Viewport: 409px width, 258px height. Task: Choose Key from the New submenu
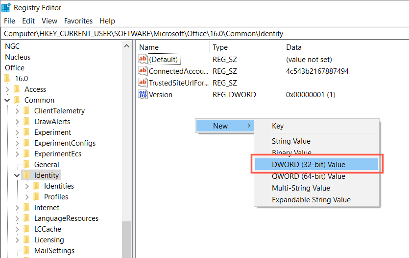point(316,126)
